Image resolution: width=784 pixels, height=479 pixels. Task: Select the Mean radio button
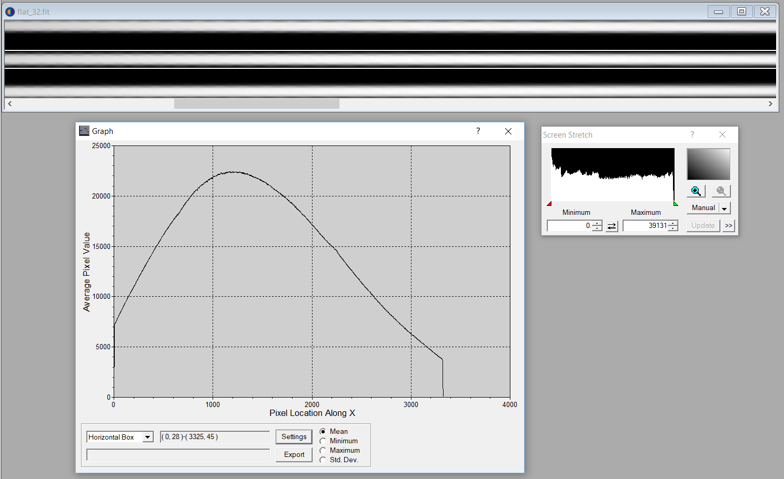[x=323, y=431]
